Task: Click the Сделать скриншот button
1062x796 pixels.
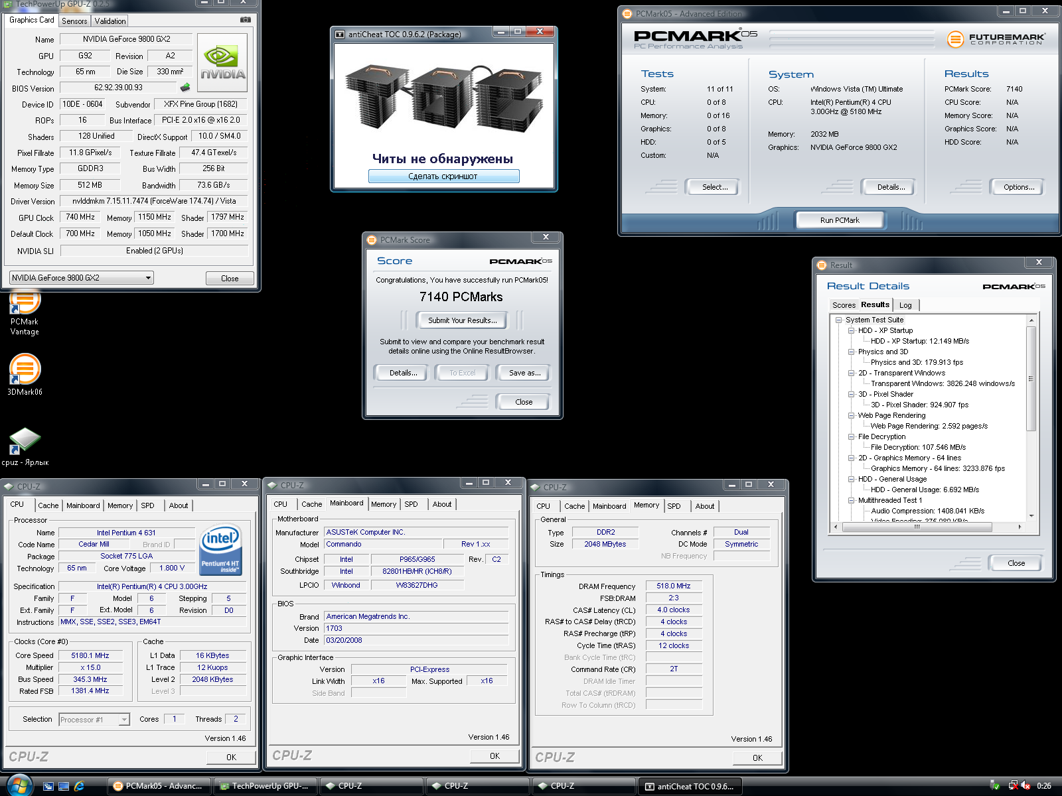Action: pyautogui.click(x=443, y=176)
